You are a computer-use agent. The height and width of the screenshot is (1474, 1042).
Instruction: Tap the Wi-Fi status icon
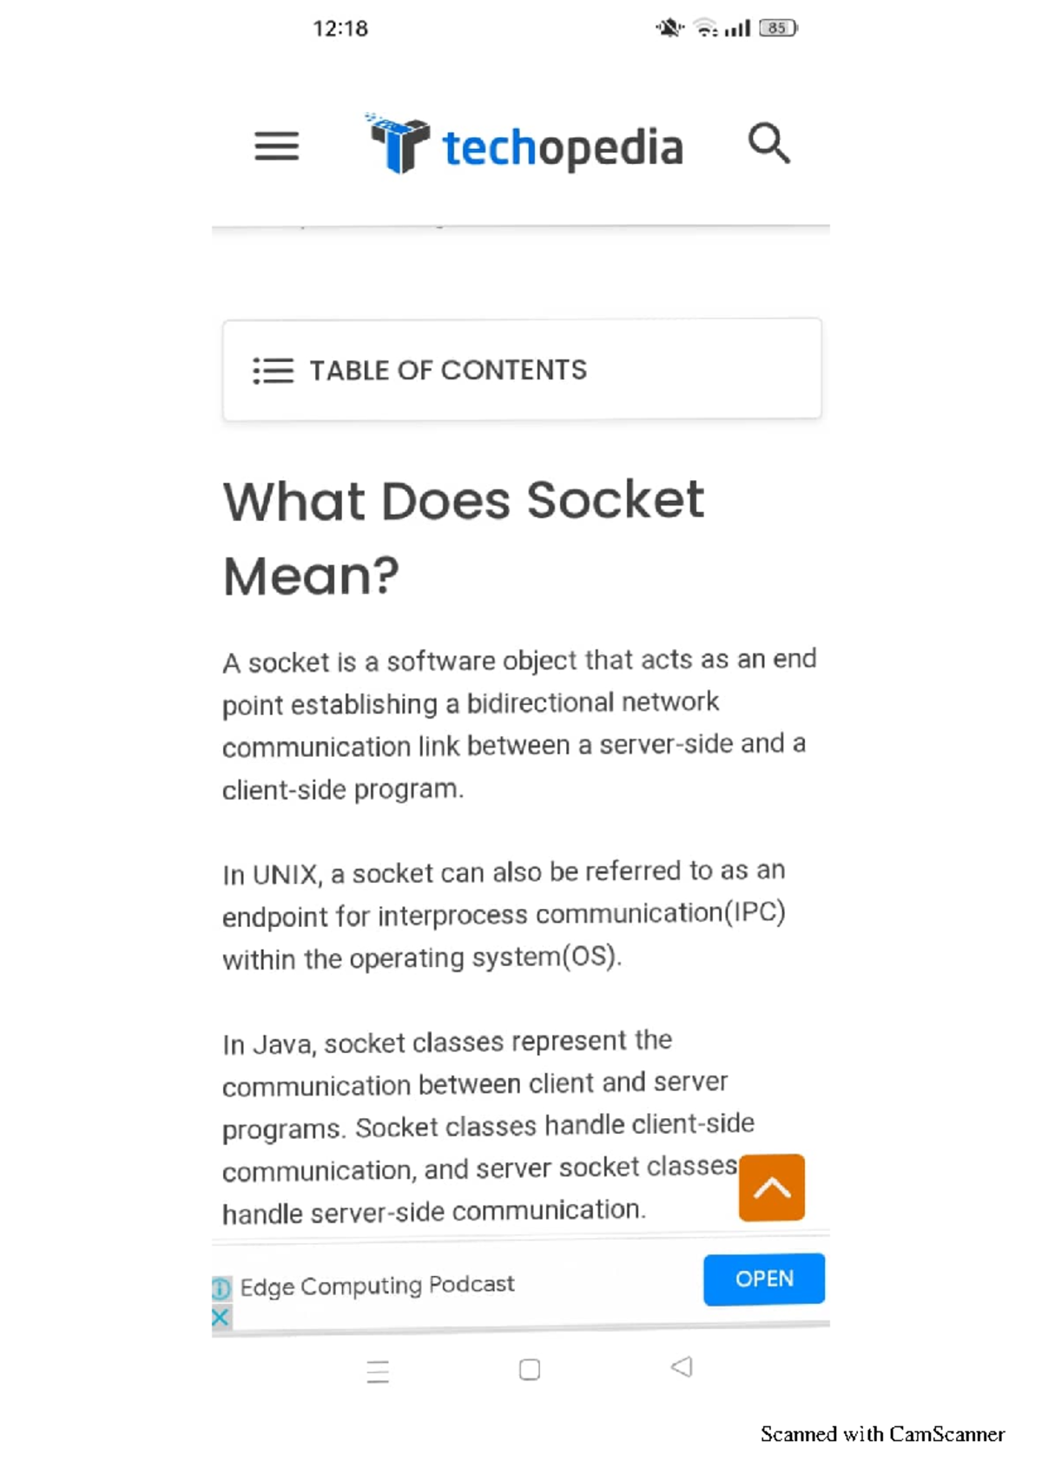[x=706, y=29]
